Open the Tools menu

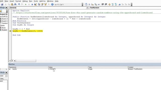pyautogui.click(x=36, y=1)
